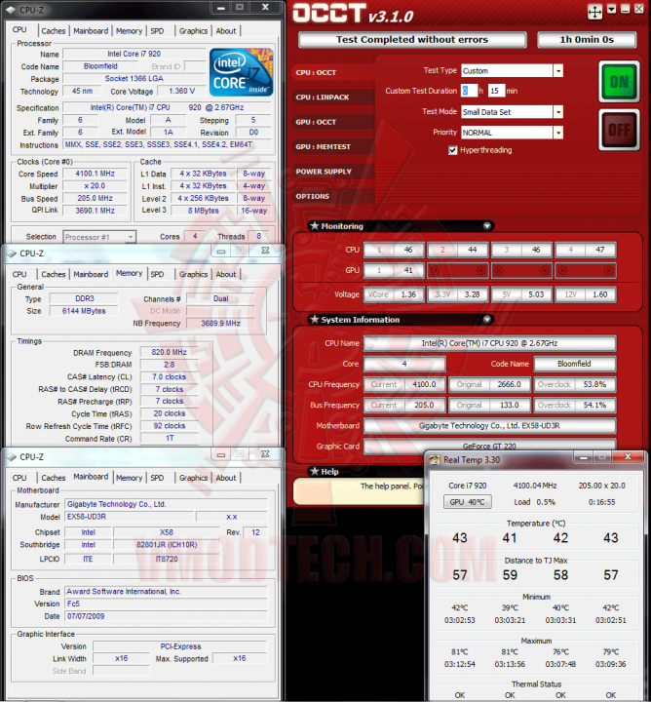Click the Real Temp title bar icon
The image size is (651, 702).
point(435,460)
